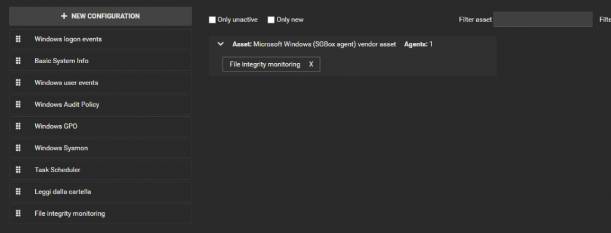Open the Windows user events configuration
The image size is (611, 233).
point(100,83)
